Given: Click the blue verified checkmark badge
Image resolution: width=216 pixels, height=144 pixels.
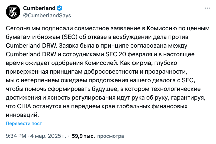Looking at the screenshot, I should point(60,8).
